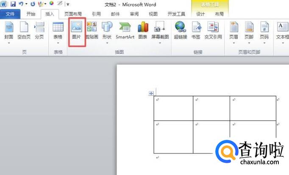Click inside the first row, middle table cell
289x175 pixels.
(x=211, y=108)
